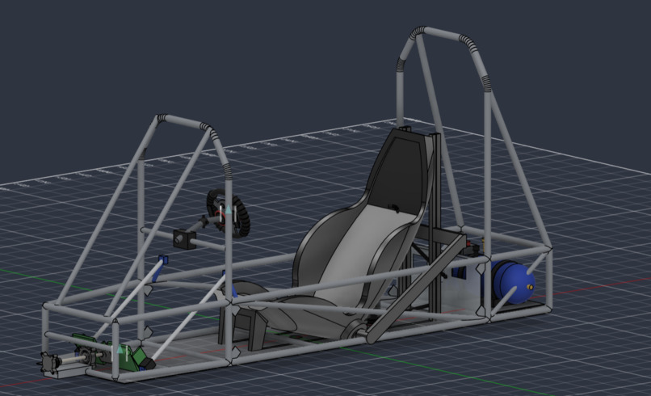Pick the rear roll hoop top tube
Viewport: 651px width, 396px height.
[443, 34]
